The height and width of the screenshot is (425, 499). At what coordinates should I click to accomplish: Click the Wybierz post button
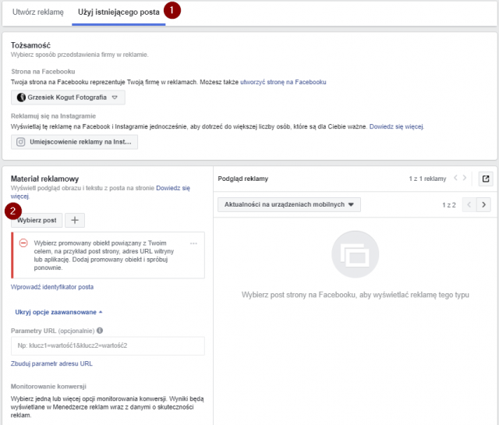tap(36, 221)
